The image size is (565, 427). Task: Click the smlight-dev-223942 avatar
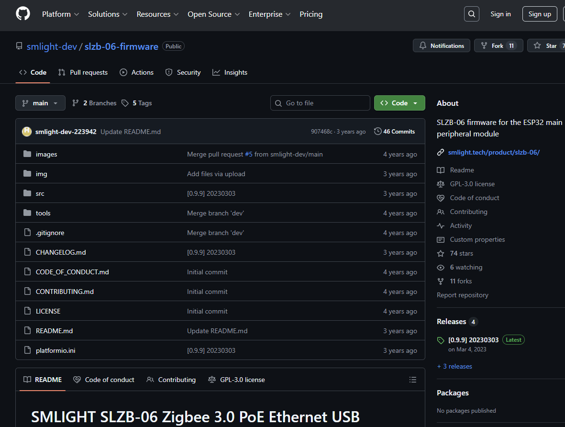(27, 132)
